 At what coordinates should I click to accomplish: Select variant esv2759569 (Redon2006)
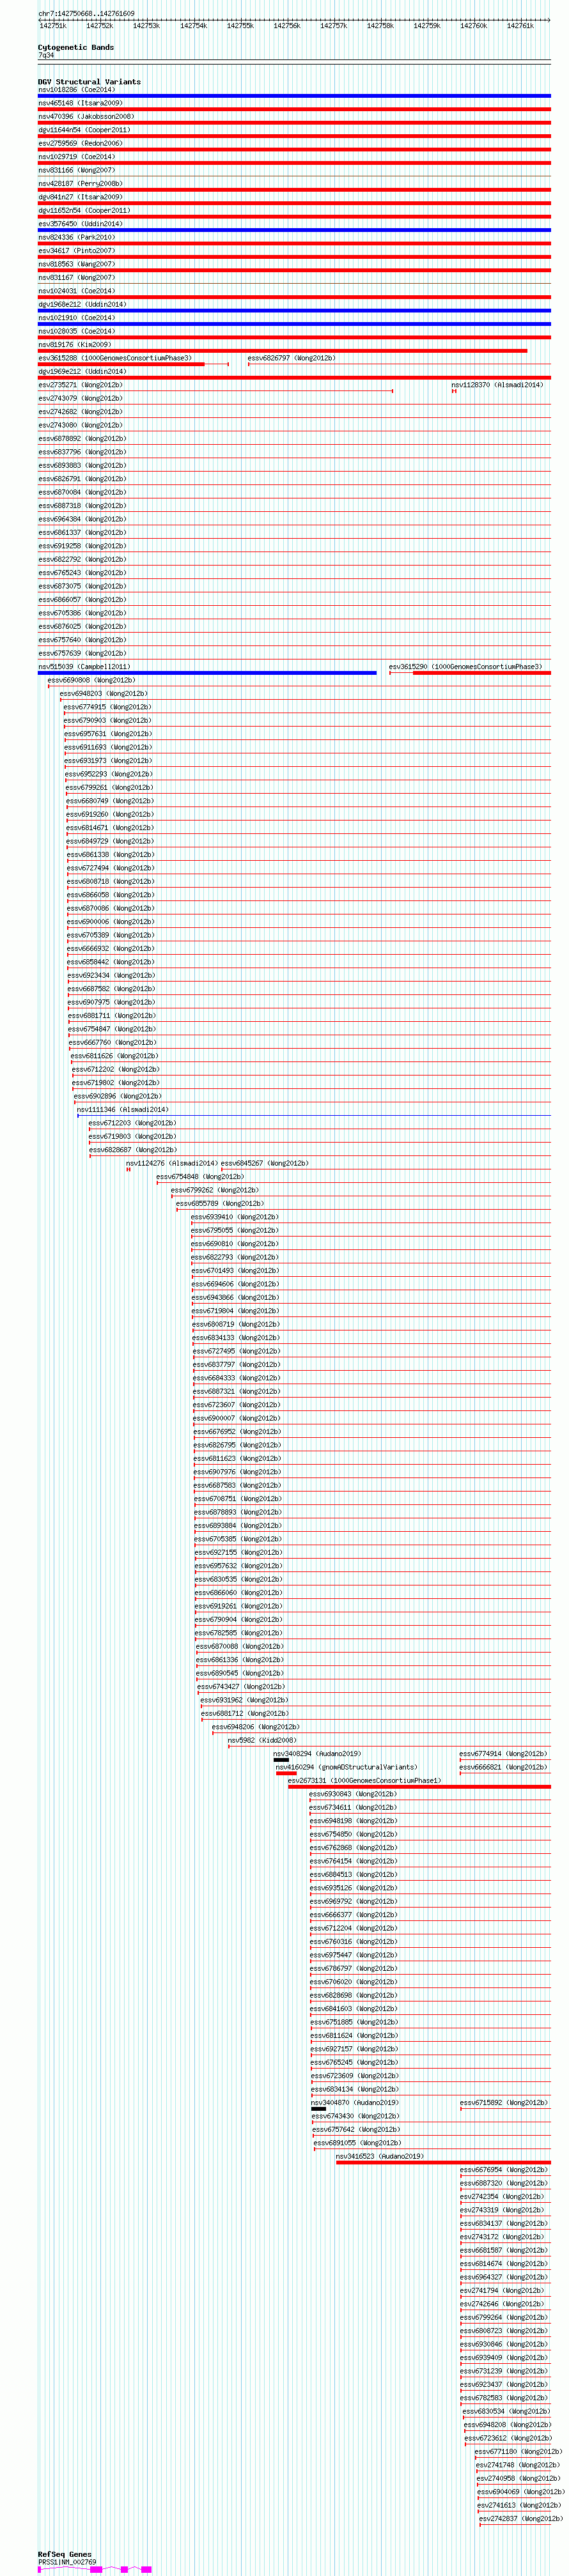[x=80, y=144]
